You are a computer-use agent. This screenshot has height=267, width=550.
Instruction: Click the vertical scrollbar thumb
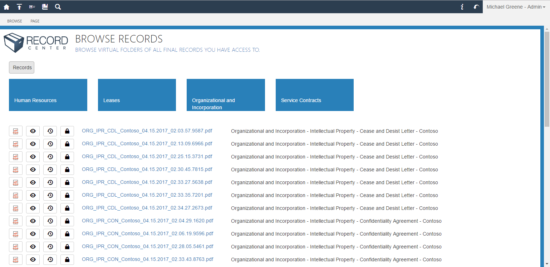coord(547,79)
